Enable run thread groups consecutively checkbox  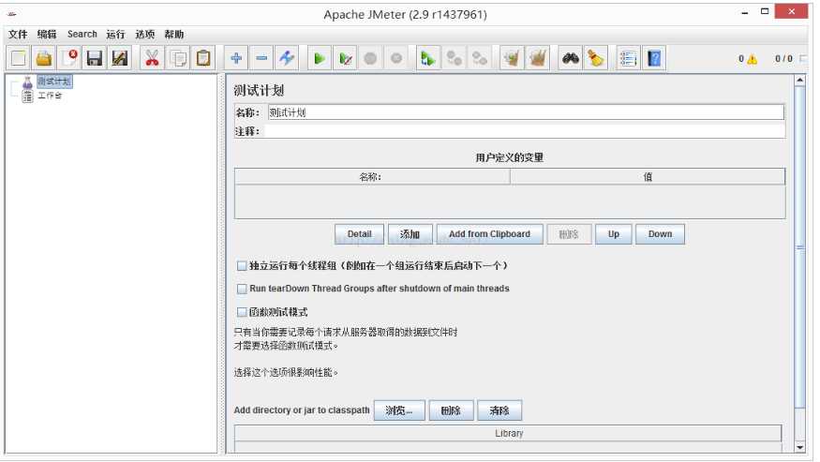[242, 266]
